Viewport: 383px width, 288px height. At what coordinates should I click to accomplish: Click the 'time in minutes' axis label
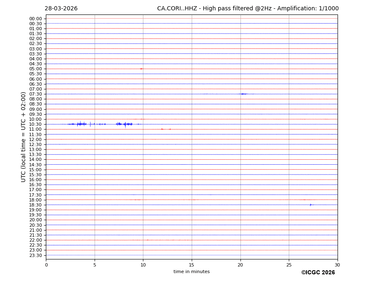tap(191, 272)
